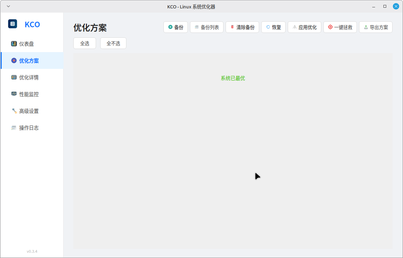Maximize the KCO window
Viewport: 403px width, 258px height.
pyautogui.click(x=385, y=6)
